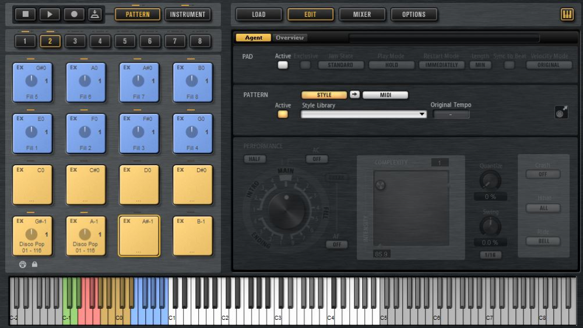This screenshot has width=583, height=328.
Task: Open the Style Library dropdown
Action: [364, 114]
